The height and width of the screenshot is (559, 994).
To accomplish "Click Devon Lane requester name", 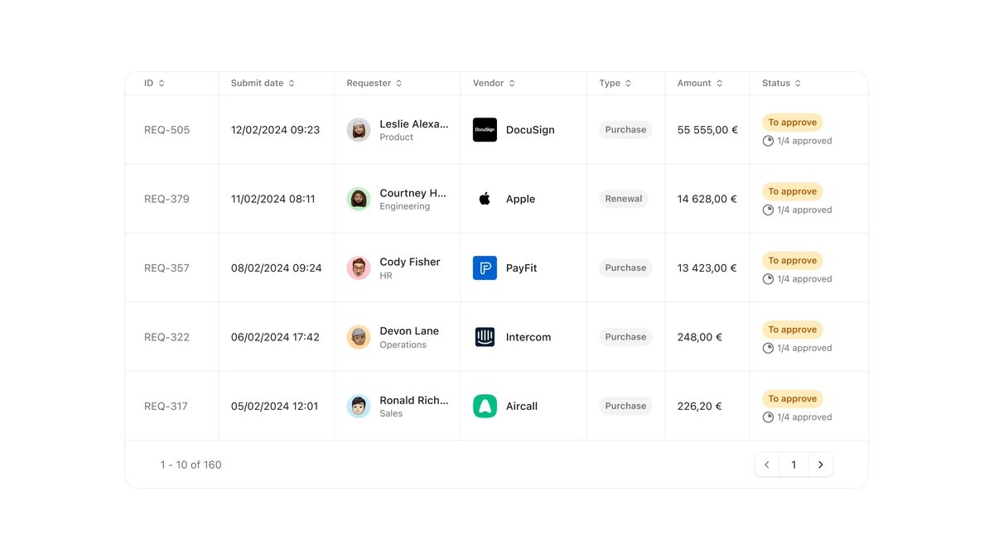I will click(409, 330).
